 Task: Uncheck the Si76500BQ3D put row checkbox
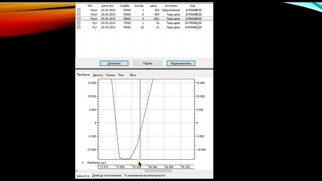[x=79, y=27]
